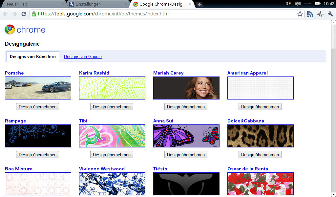
Task: Click the green lock security icon
Action: coord(34,14)
